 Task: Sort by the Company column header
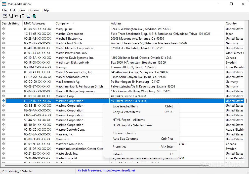tap(82, 23)
